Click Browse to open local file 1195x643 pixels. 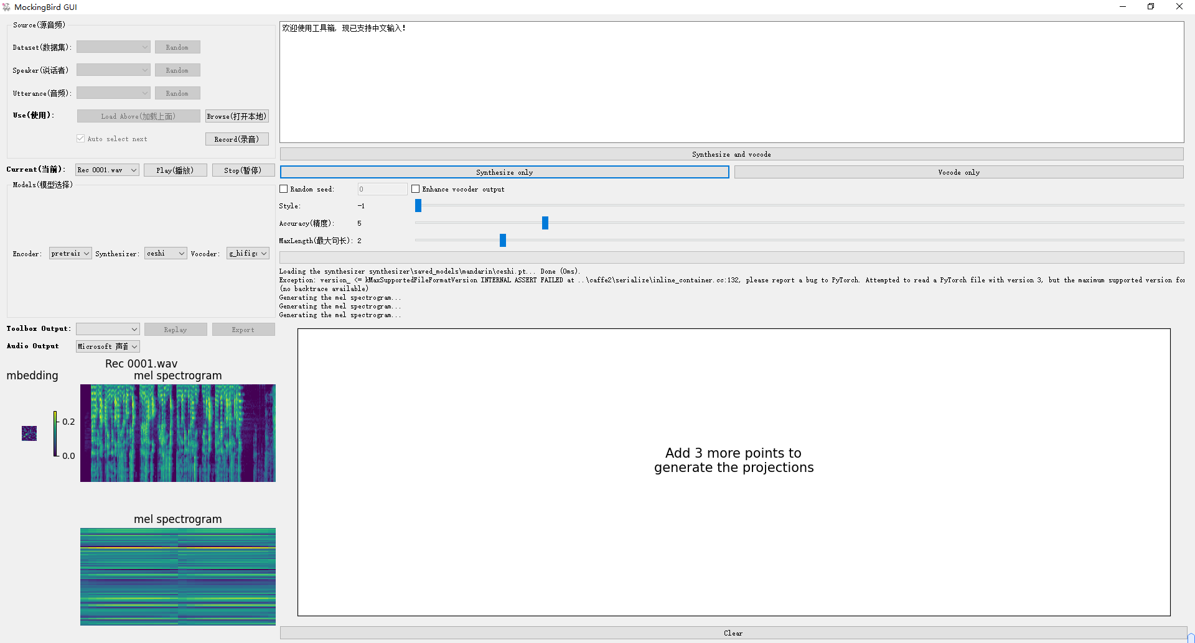[237, 116]
